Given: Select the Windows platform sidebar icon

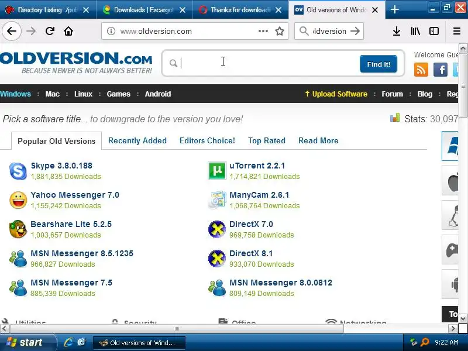Looking at the screenshot, I should coord(450,146).
